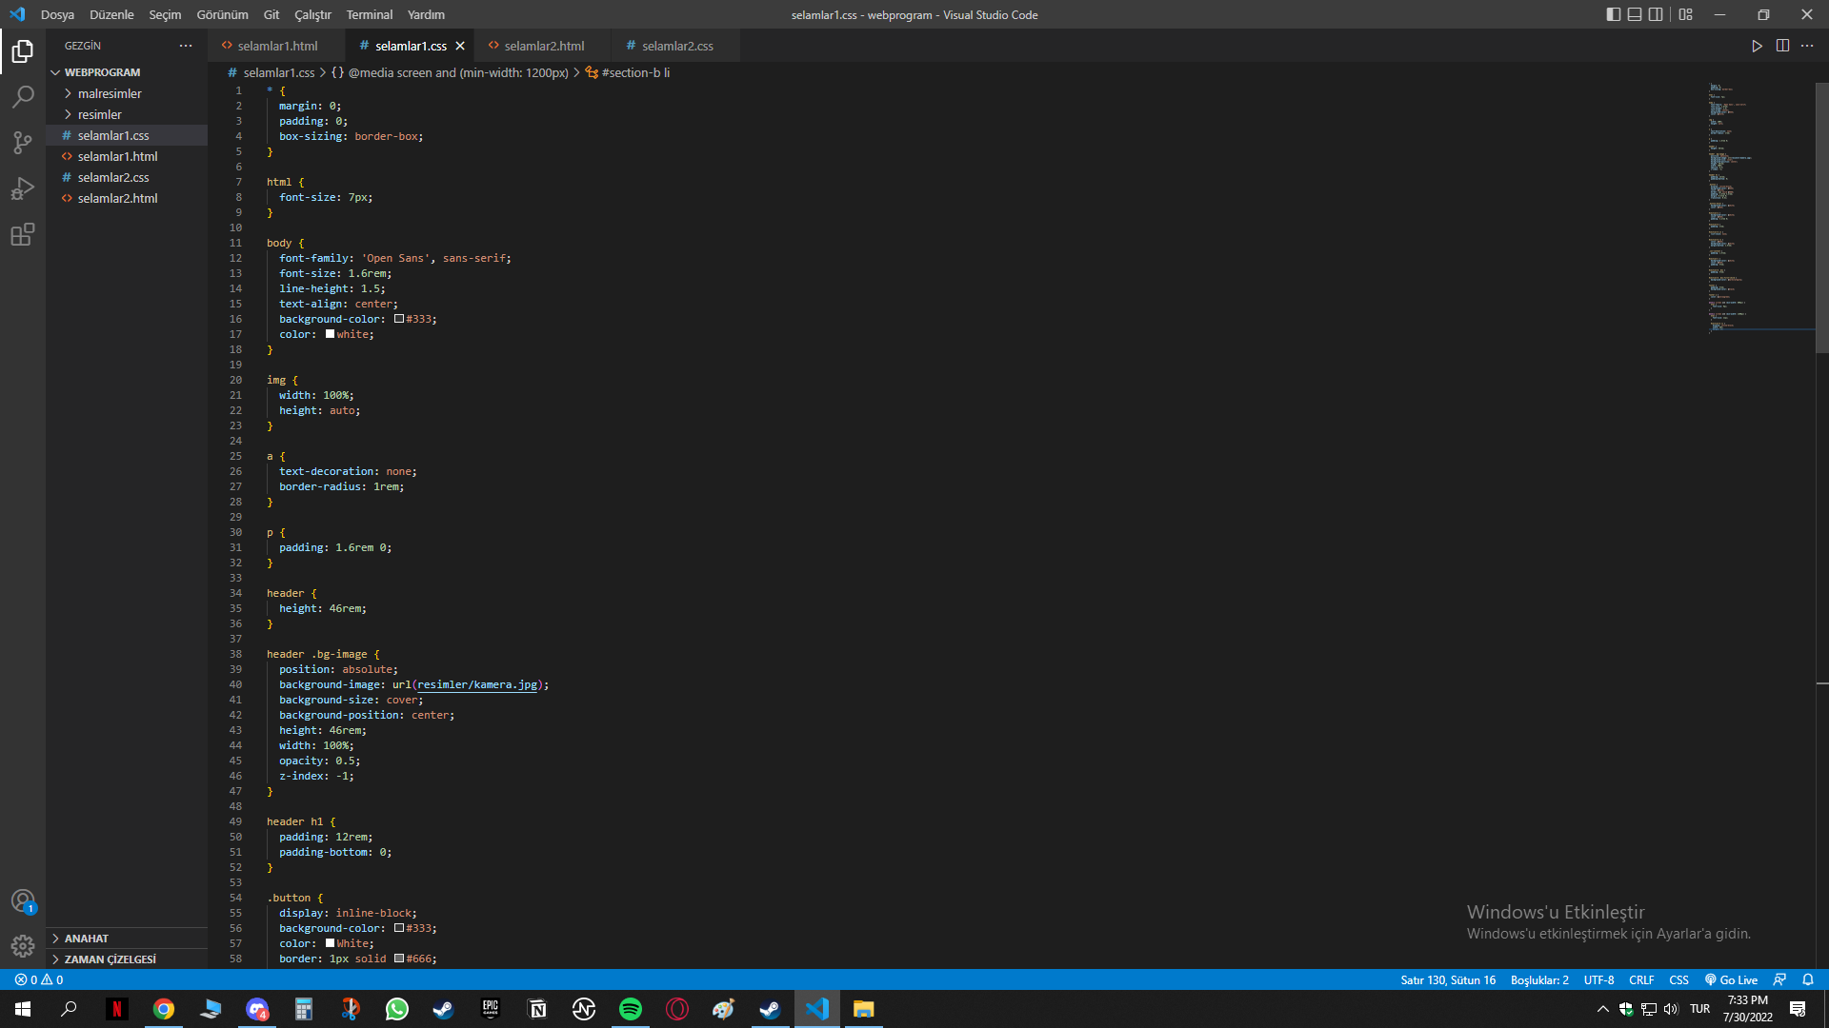The image size is (1829, 1028).
Task: Change language mode CSS in status bar
Action: [1678, 979]
